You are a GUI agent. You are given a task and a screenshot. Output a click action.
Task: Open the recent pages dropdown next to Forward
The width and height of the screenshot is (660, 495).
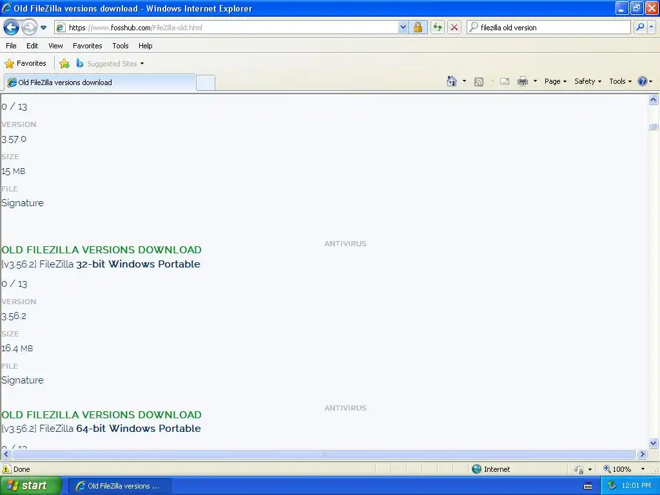tap(43, 28)
